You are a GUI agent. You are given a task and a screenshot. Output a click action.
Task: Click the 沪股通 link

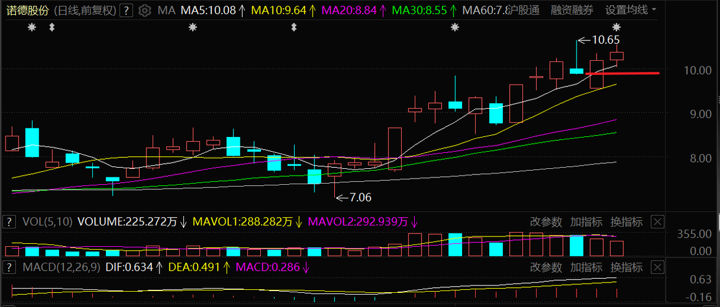[524, 10]
